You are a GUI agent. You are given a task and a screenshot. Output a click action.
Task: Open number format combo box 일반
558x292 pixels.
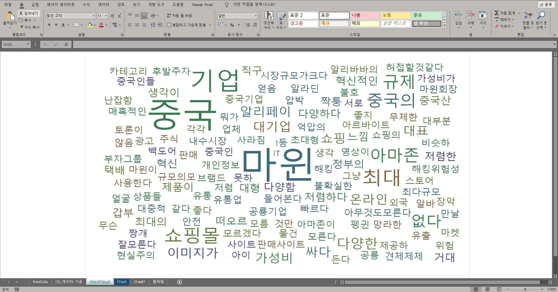coord(238,16)
